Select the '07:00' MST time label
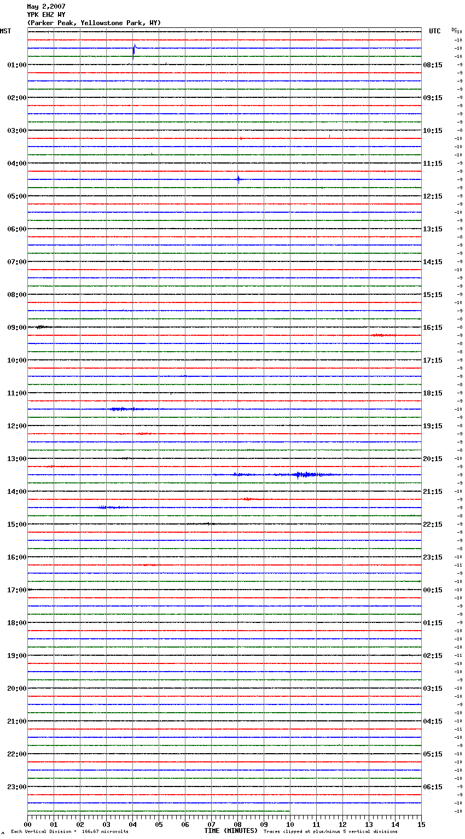The image size is (465, 839). tap(17, 262)
